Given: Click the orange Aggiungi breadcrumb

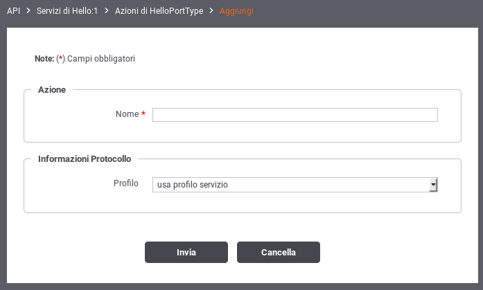Looking at the screenshot, I should point(236,11).
